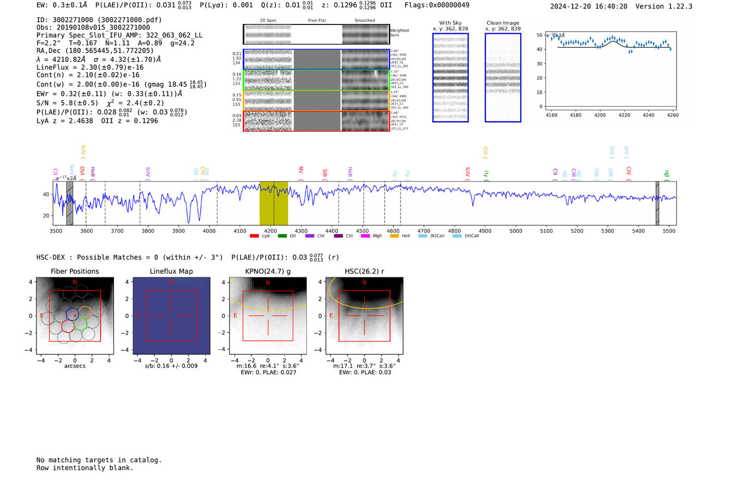The height and width of the screenshot is (496, 729).
Task: Click the green OII legend swatch
Action: (282, 236)
